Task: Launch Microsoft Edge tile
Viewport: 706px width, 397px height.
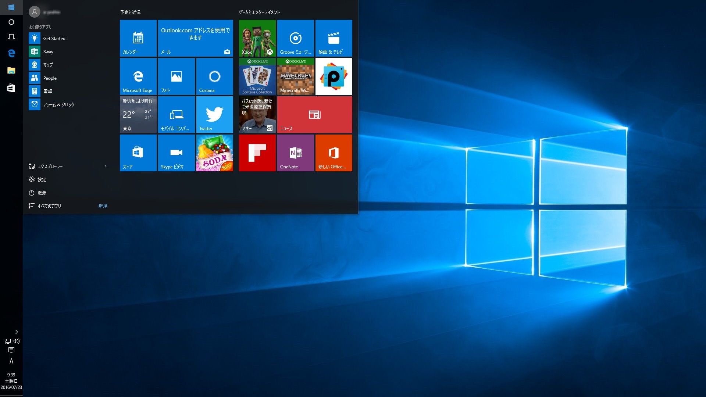Action: (138, 76)
